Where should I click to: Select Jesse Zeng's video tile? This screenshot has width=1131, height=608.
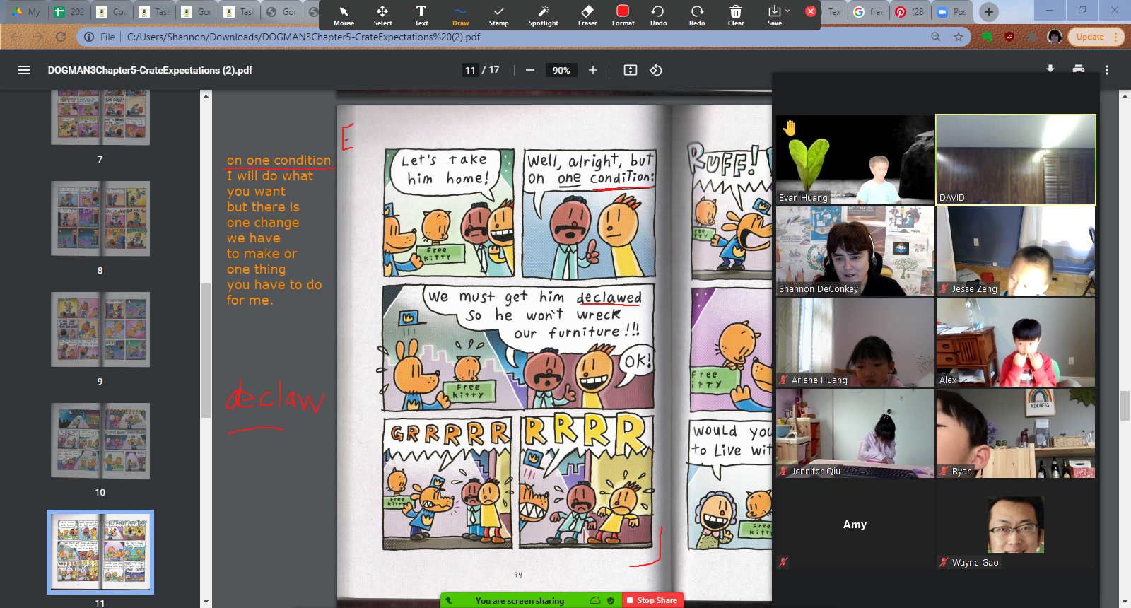(1016, 251)
